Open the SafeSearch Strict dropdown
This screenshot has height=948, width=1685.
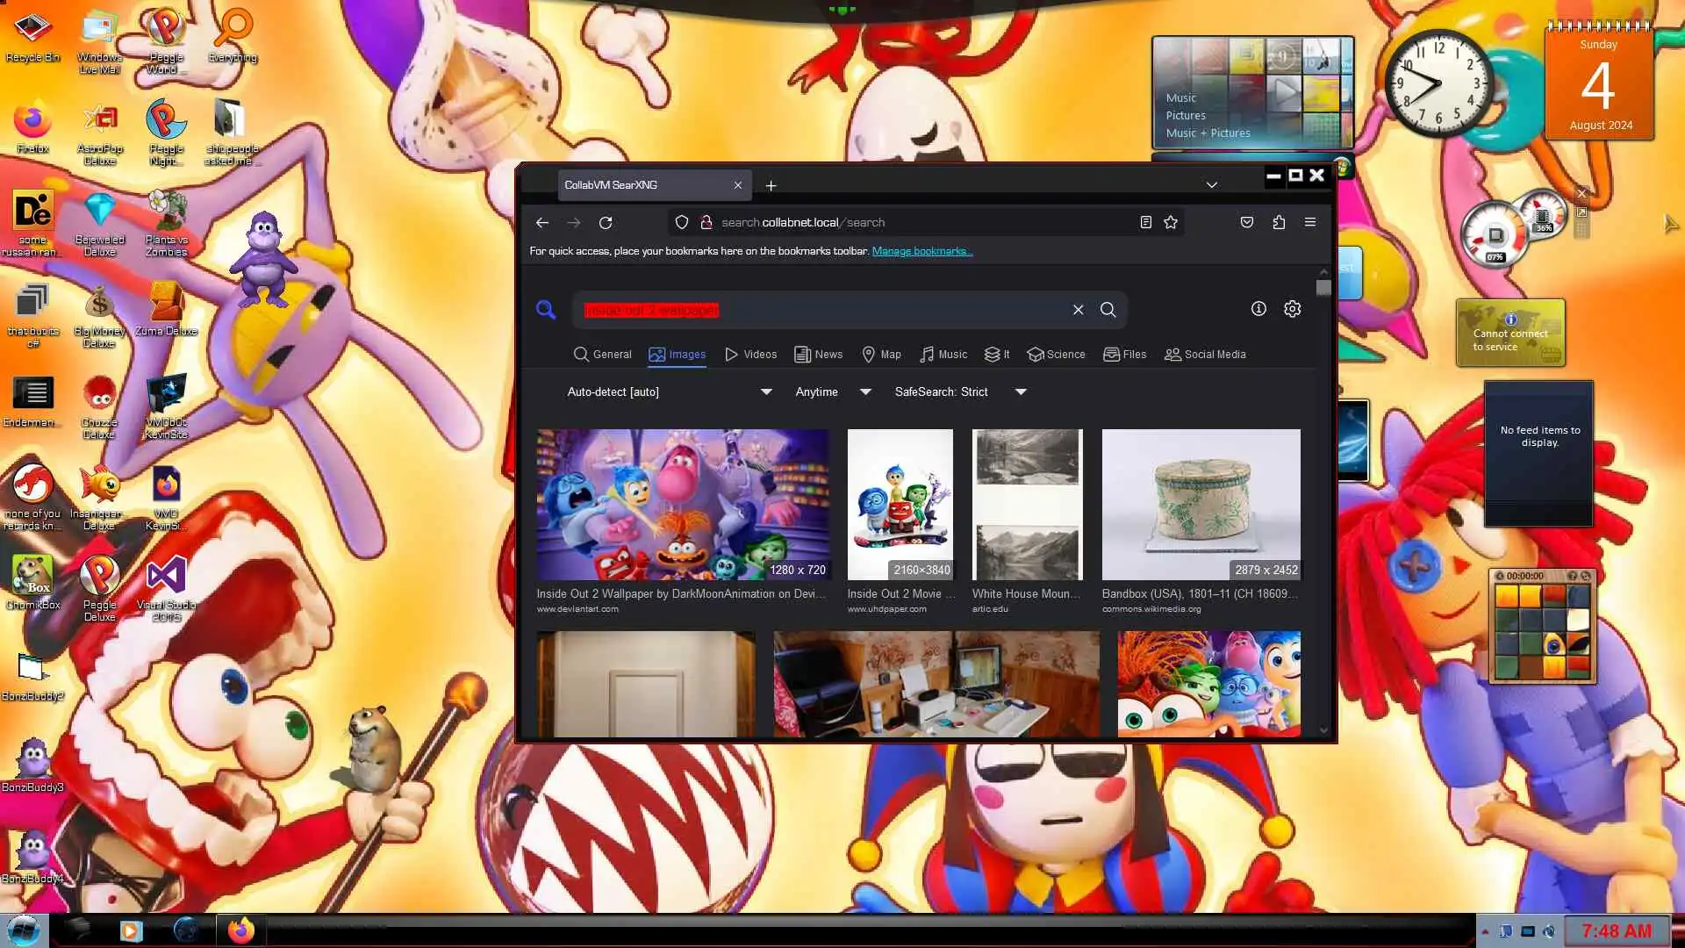point(960,392)
